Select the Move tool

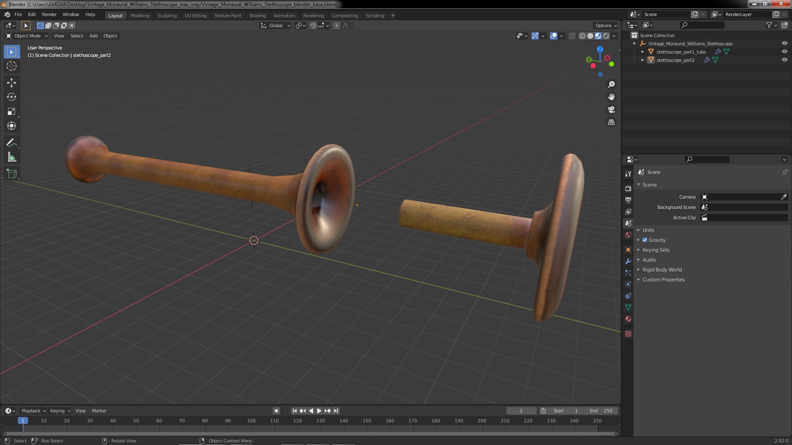(12, 83)
